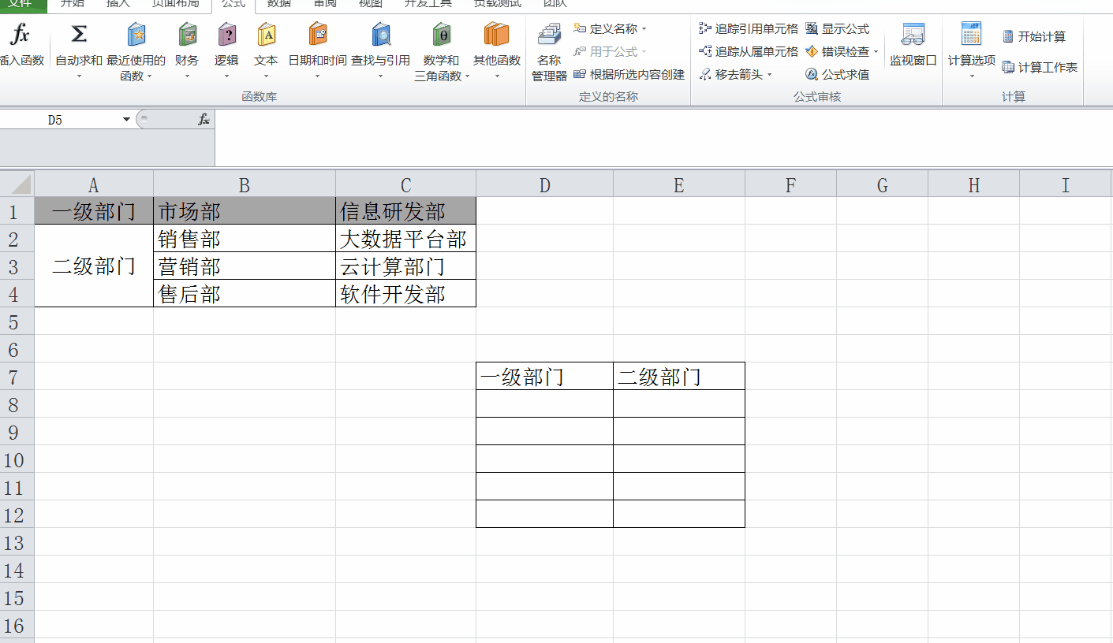Open the Logical (逻辑) functions icon
This screenshot has width=1113, height=643.
click(x=226, y=35)
